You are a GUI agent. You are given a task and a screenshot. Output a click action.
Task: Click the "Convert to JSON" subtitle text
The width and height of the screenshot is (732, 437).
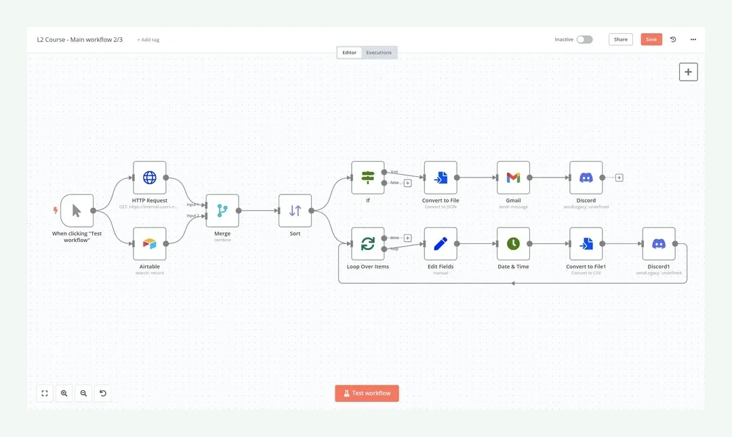pyautogui.click(x=441, y=207)
